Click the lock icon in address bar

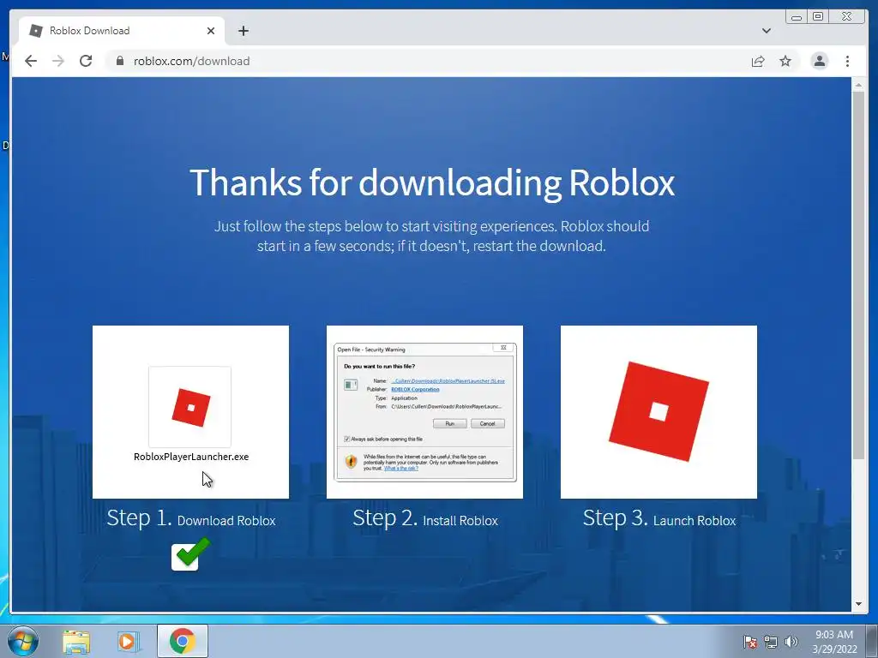point(119,61)
